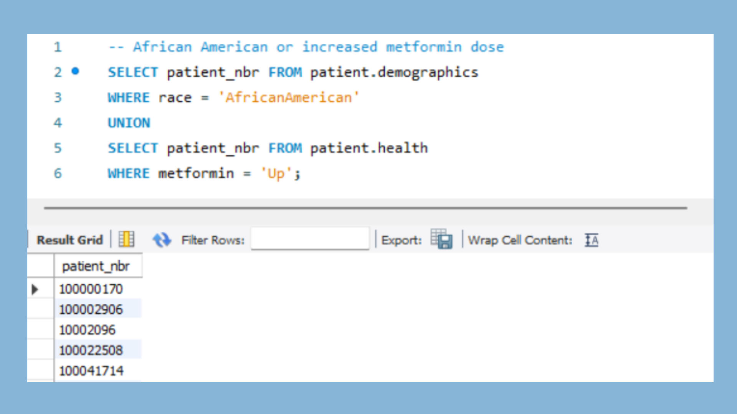Toggle Wrap Cell Content
This screenshot has width=737, height=414.
tap(591, 240)
